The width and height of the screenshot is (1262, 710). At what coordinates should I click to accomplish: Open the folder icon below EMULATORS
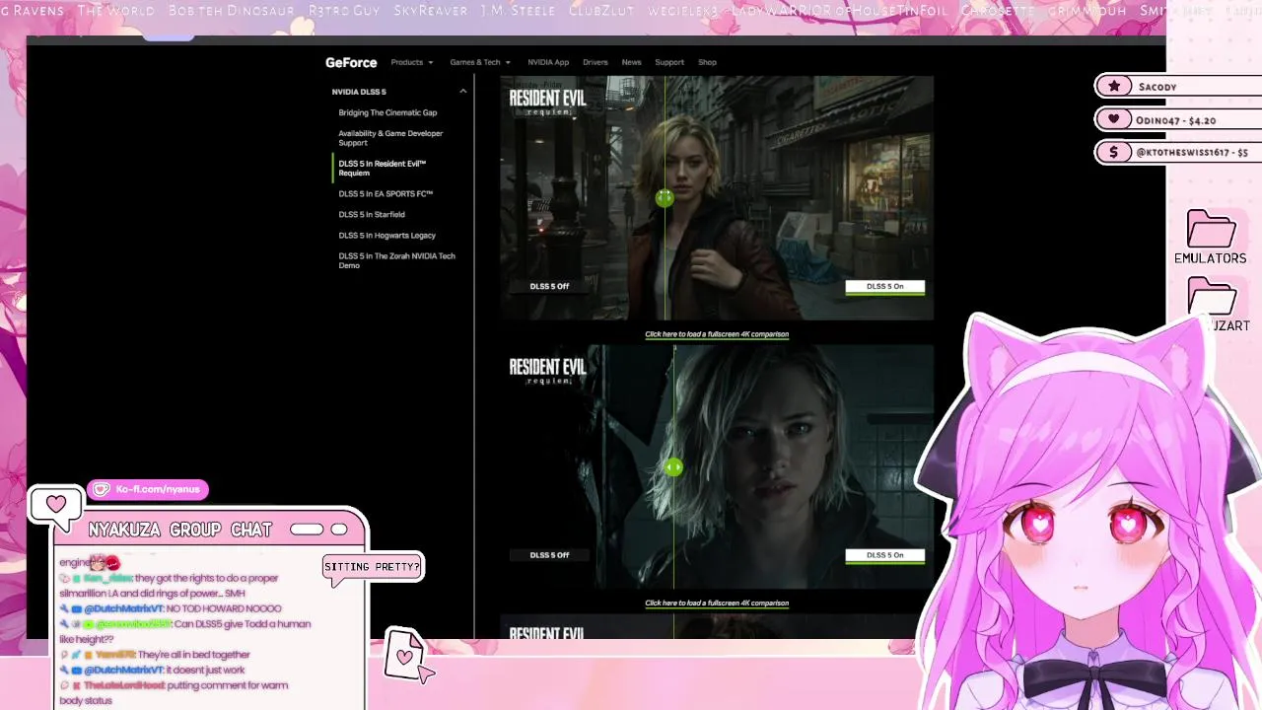click(1212, 296)
